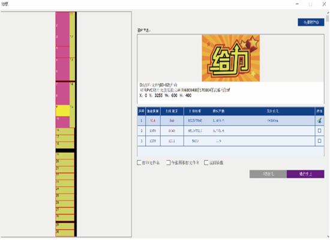Select olive block 29 in the layout preview

click(x=65, y=226)
